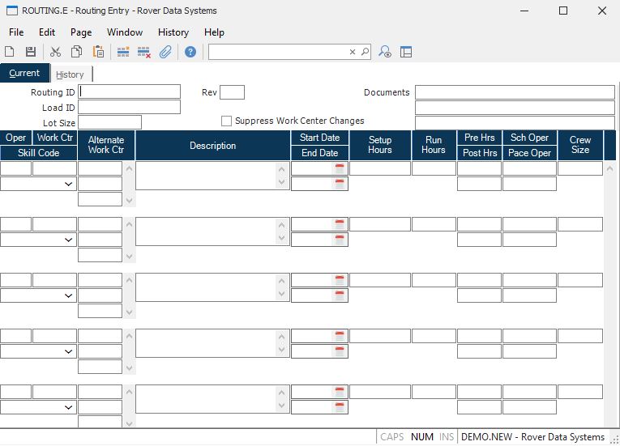This screenshot has width=620, height=446.
Task: Switch to the History tab
Action: pyautogui.click(x=70, y=74)
